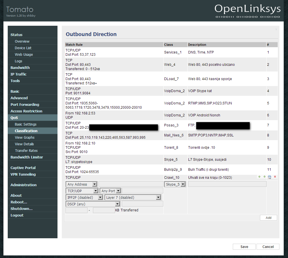
Task: Move the Crawl_10 rule up with the up arrow
Action: 259,177
